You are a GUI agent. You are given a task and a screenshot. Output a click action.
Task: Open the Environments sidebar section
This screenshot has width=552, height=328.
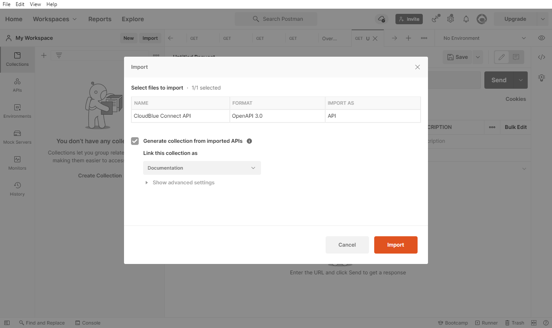(17, 111)
